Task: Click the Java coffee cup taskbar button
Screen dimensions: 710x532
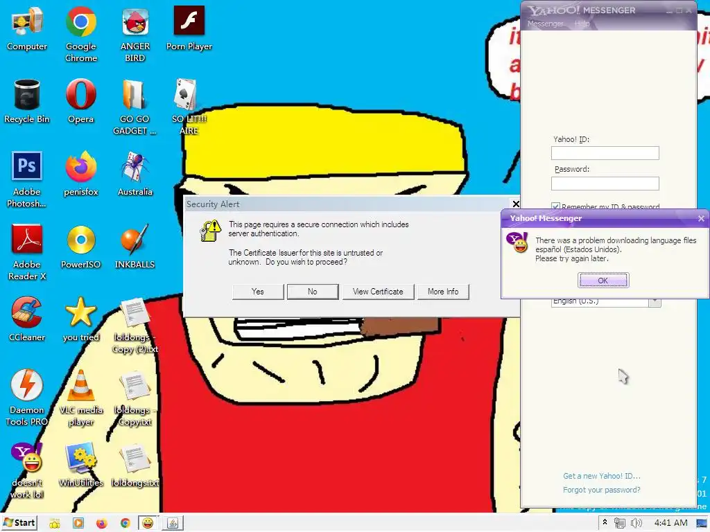Action: (173, 524)
